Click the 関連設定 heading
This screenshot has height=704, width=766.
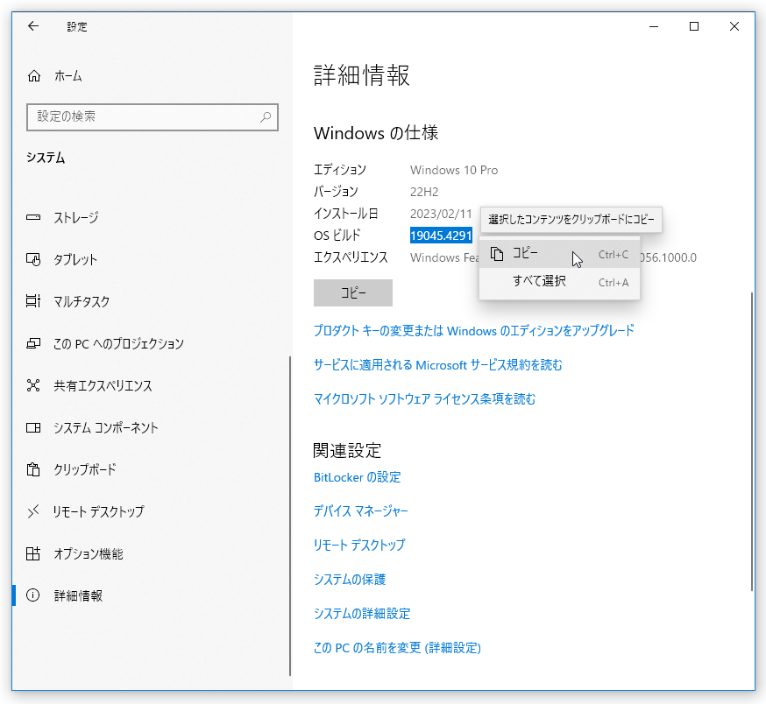pos(347,450)
